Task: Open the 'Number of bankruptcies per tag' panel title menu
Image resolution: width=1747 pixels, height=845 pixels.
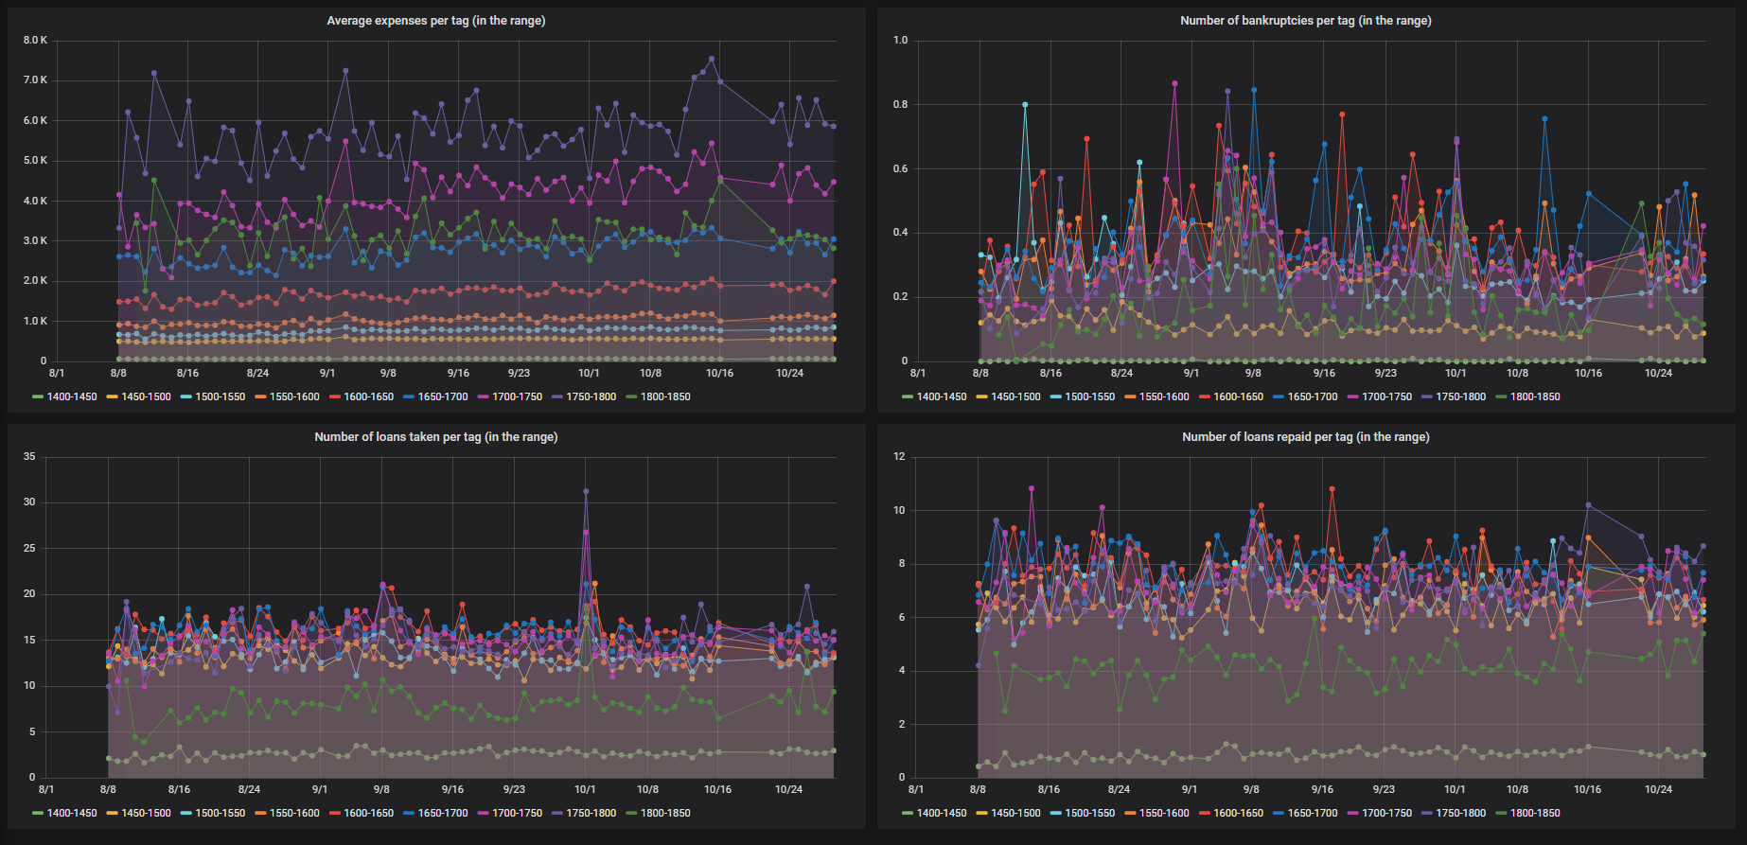Action: [x=1305, y=21]
